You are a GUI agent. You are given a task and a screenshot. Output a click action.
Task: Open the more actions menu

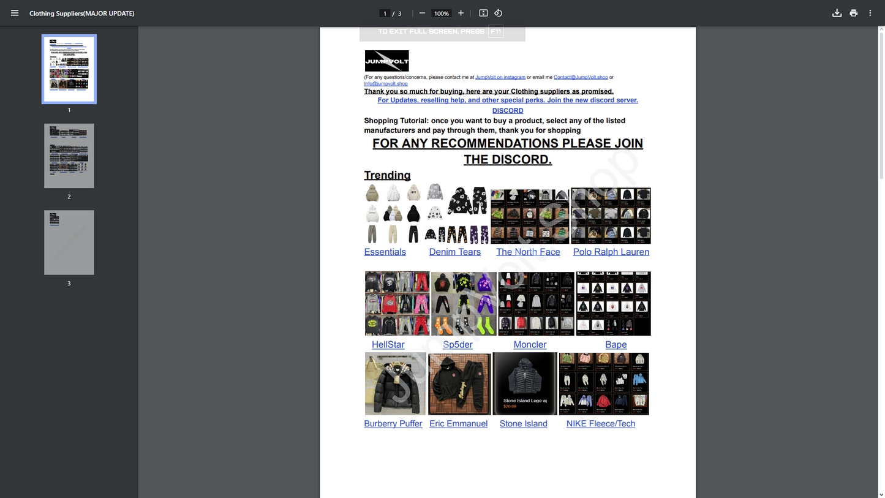(870, 13)
